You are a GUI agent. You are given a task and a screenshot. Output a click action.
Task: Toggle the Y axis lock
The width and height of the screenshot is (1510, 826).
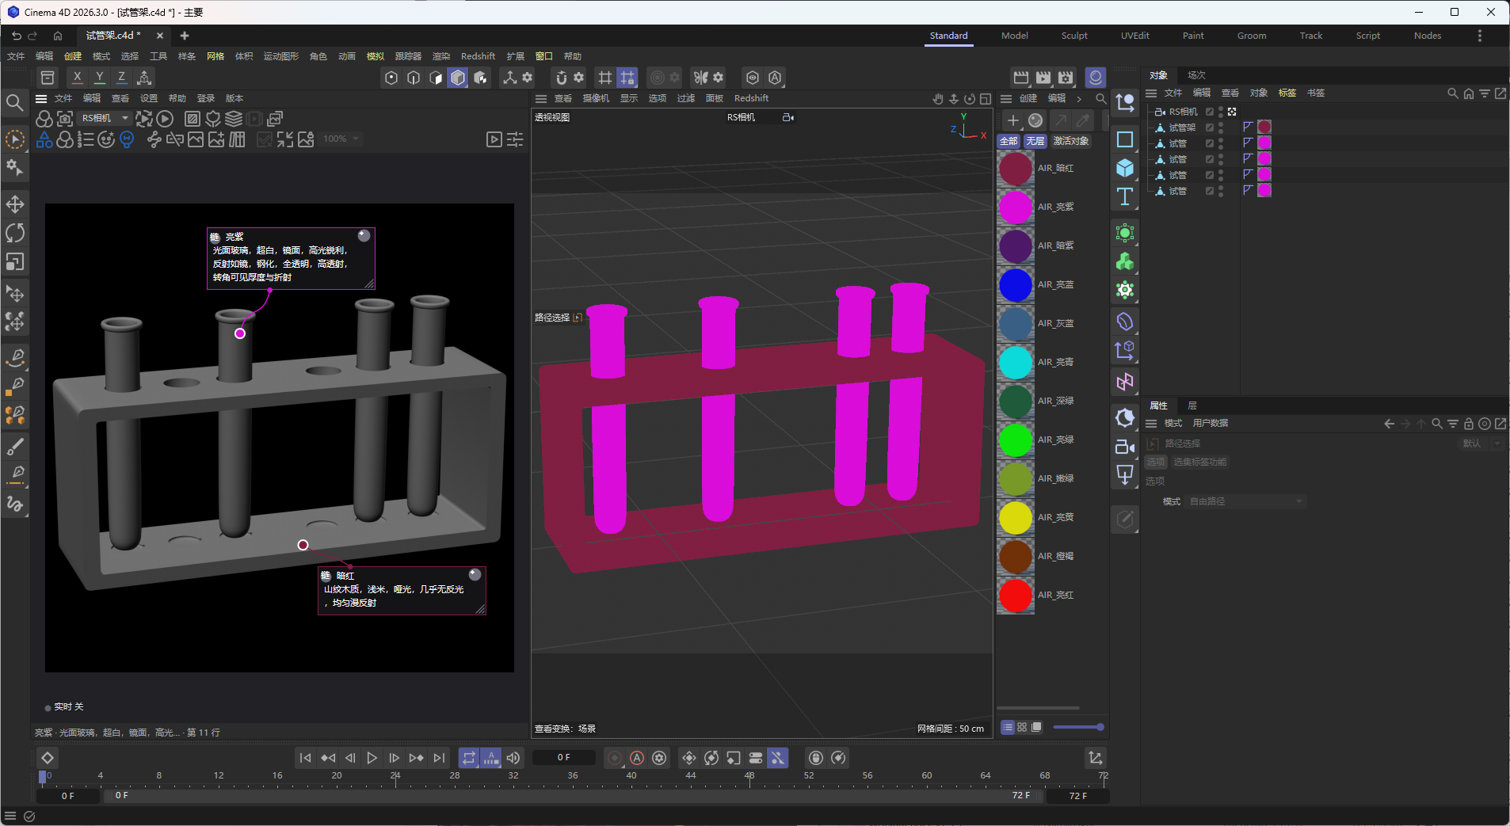tap(99, 77)
